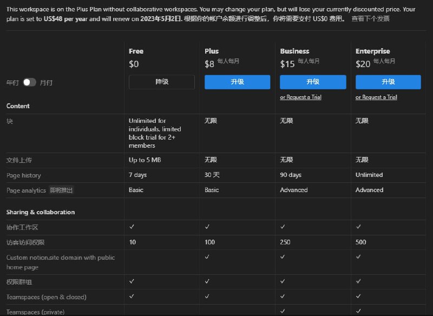Viewport: 433px width, 316px height.
Task: Click the Enterprise plan heading
Action: coord(373,51)
